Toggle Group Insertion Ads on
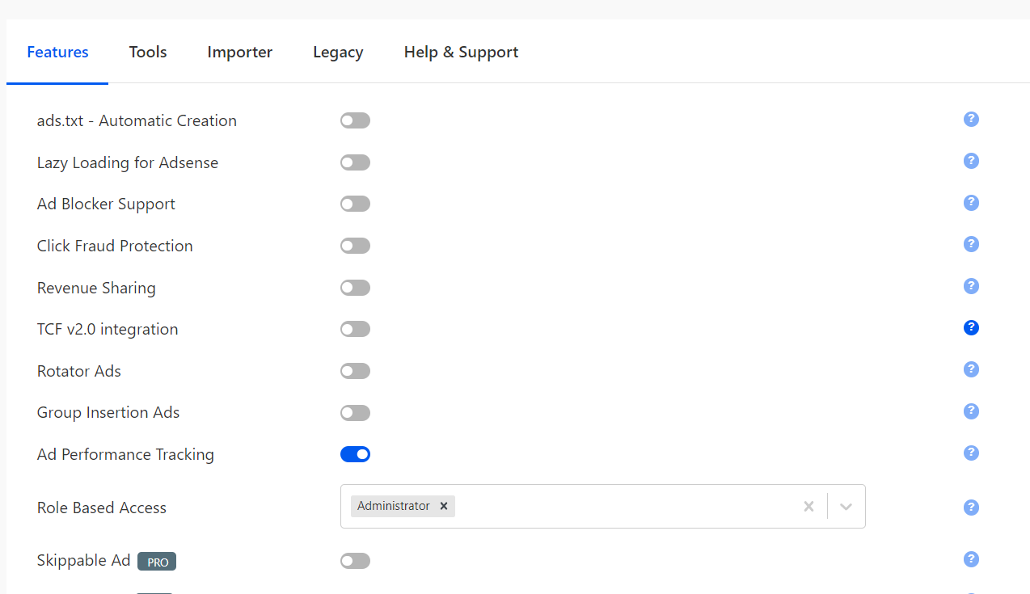Screen dimensions: 1030x594 (x=355, y=413)
